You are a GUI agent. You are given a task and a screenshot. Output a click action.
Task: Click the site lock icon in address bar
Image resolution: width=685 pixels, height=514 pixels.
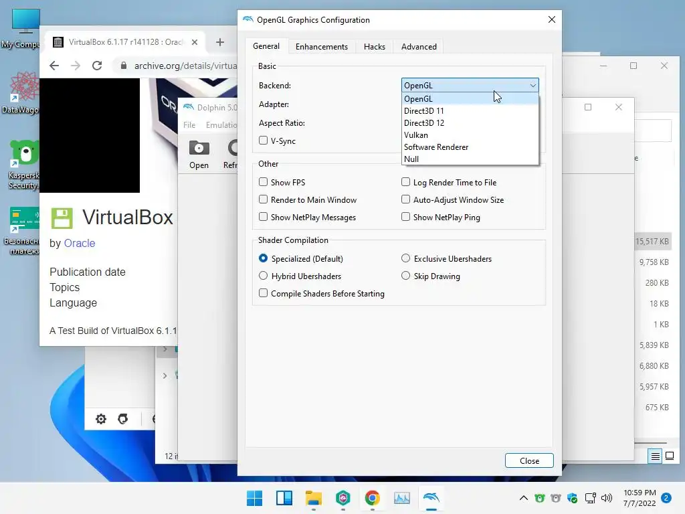click(124, 66)
